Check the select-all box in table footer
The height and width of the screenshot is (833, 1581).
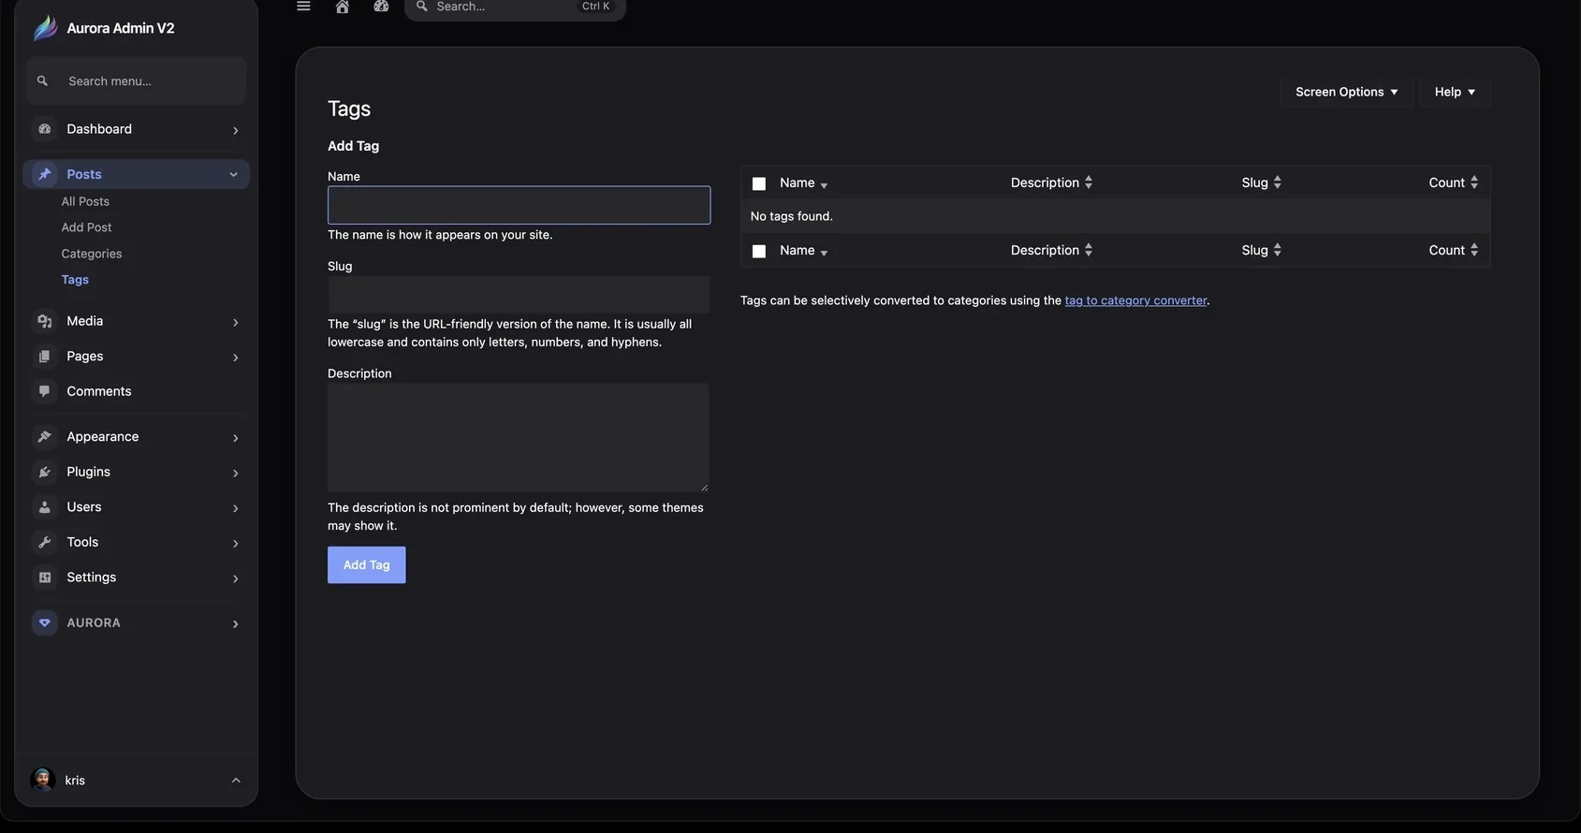(759, 252)
